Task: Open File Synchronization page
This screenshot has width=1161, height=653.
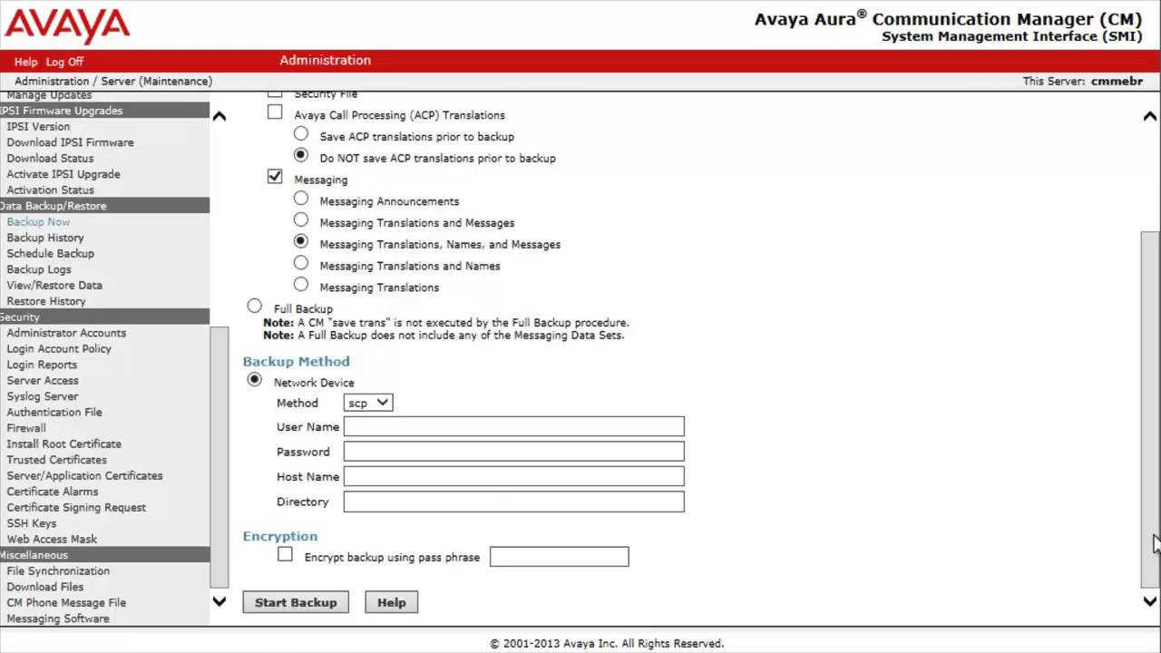Action: [x=58, y=571]
